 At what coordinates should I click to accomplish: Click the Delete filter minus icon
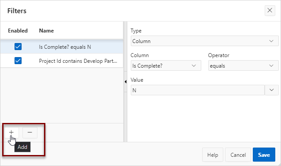tap(30, 133)
